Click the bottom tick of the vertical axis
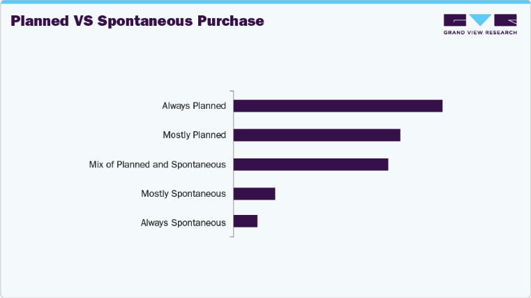Image resolution: width=531 pixels, height=298 pixels. click(x=232, y=237)
